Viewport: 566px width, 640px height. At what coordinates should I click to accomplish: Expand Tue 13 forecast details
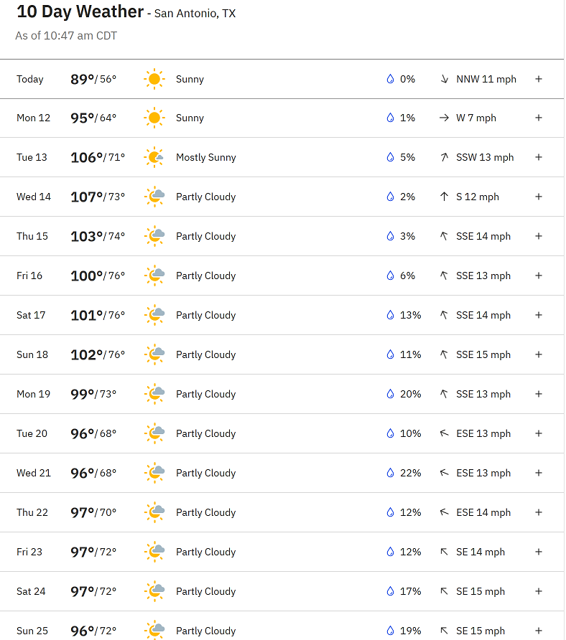[538, 158]
